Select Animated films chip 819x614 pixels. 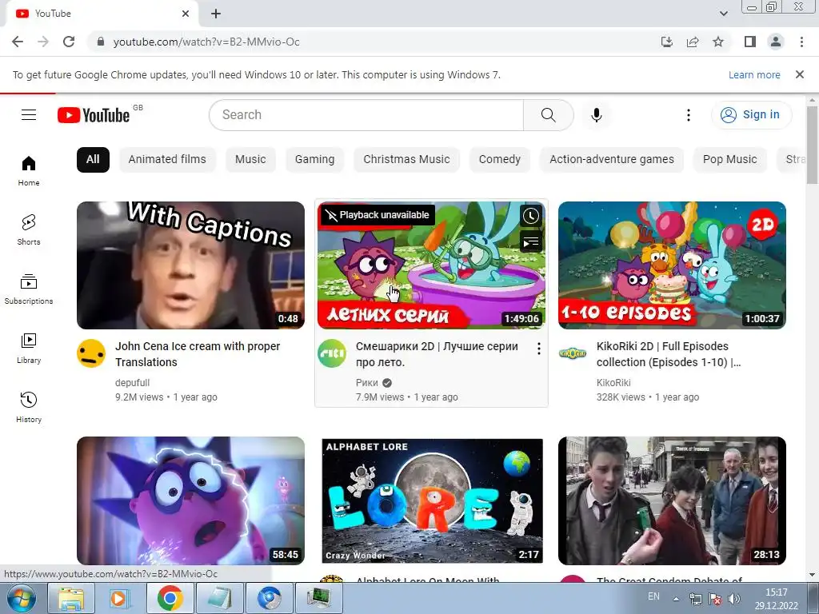click(167, 159)
